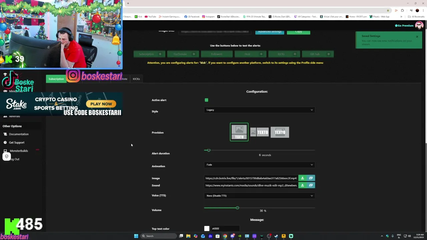
Task: Open the Voice (TTS) dropdown
Action: coord(260,196)
